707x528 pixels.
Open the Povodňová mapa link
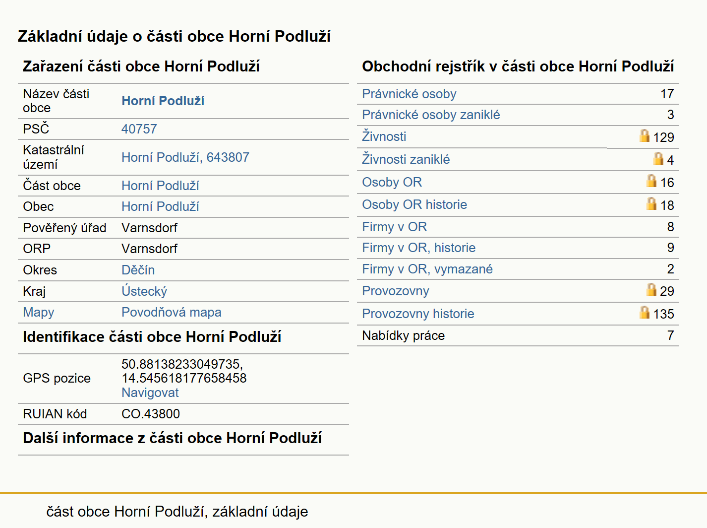coord(171,312)
